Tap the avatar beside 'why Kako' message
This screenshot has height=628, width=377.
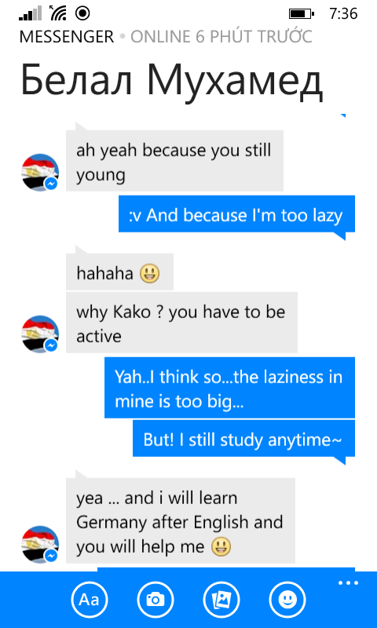(40, 334)
